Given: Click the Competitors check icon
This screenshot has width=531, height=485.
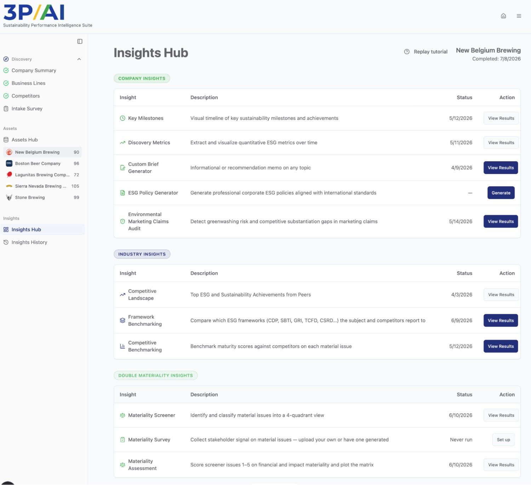Looking at the screenshot, I should click(x=6, y=96).
